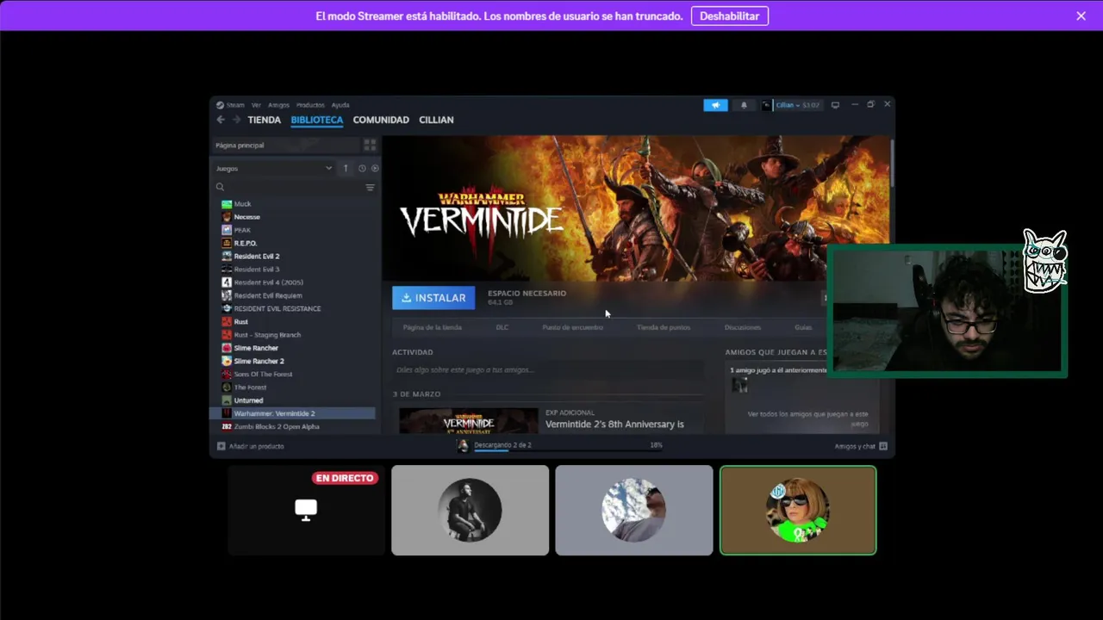Click the Muck game icon
1103x620 pixels.
click(227, 204)
